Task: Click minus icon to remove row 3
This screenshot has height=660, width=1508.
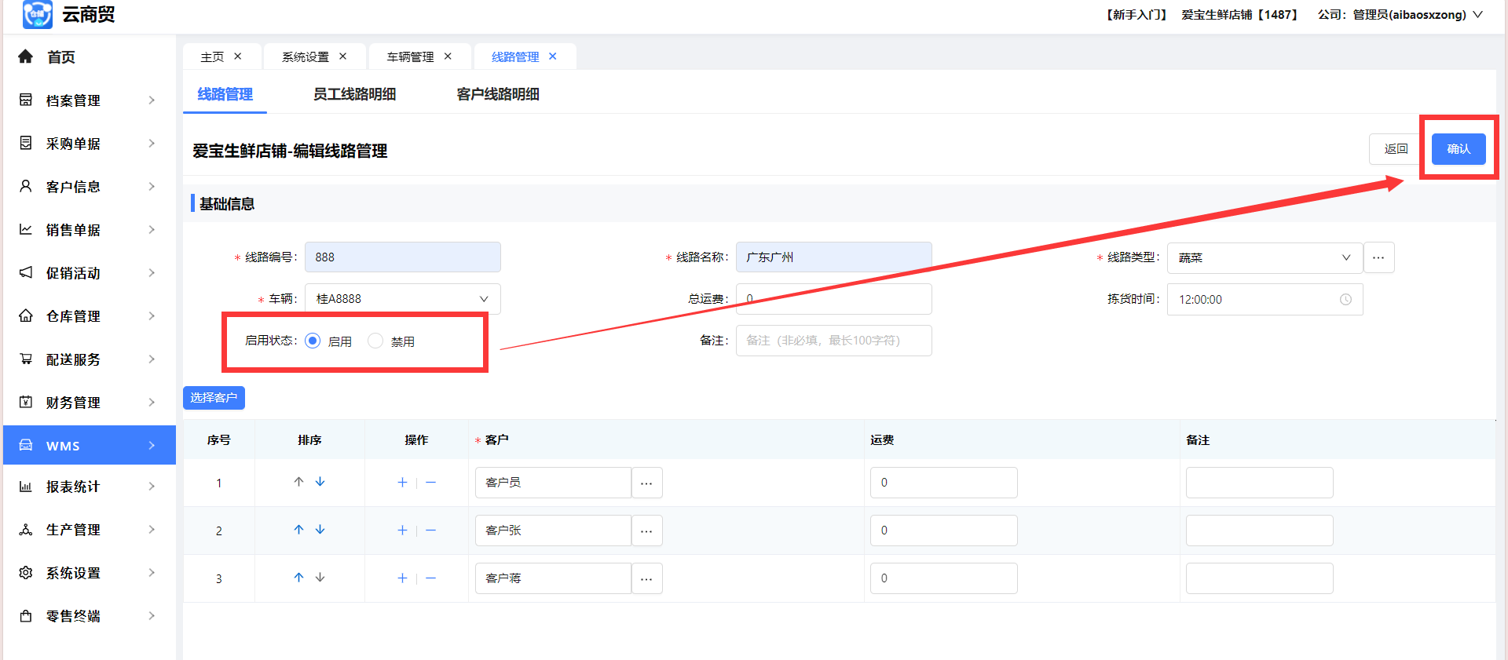Action: (430, 578)
